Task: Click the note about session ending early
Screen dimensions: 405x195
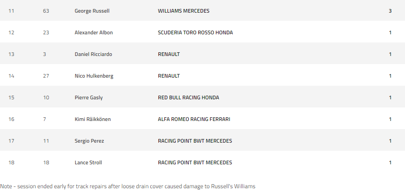Action: coord(128,186)
